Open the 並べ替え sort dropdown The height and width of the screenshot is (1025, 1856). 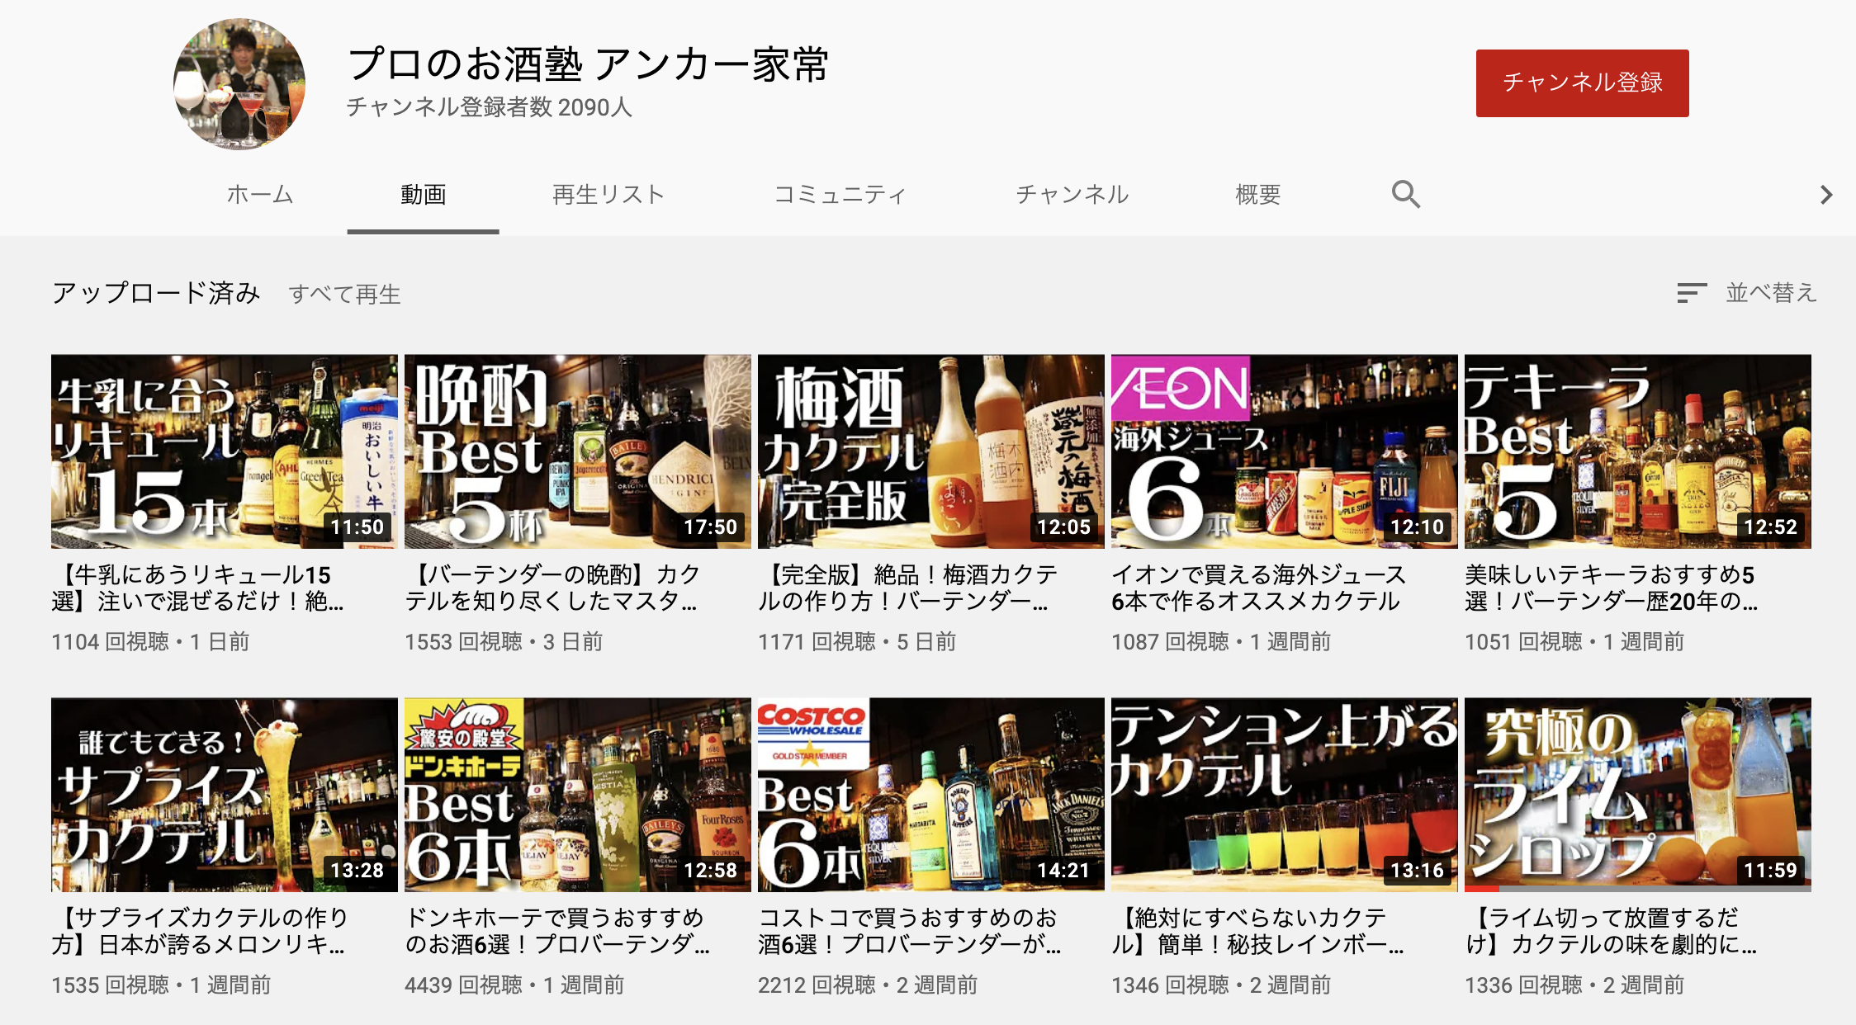click(1771, 293)
